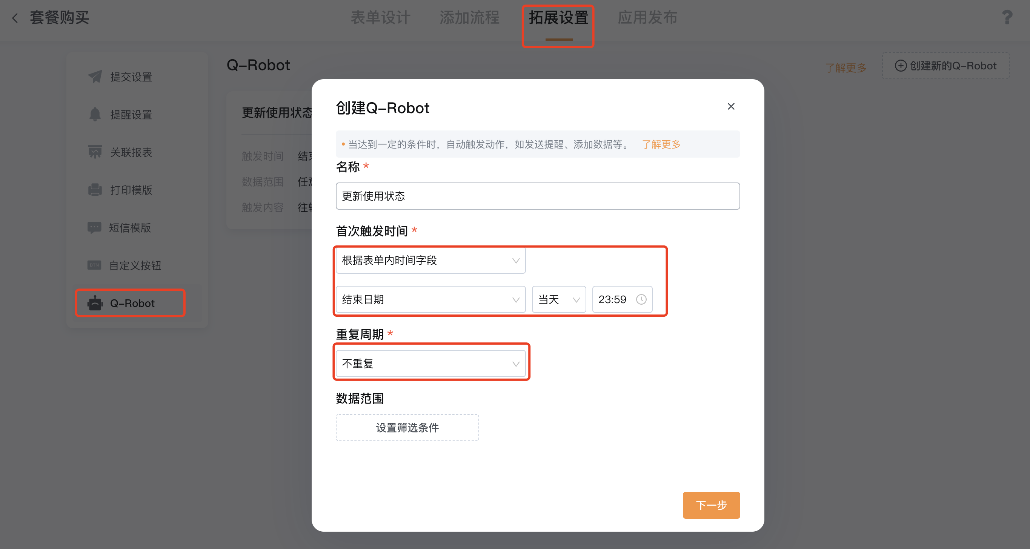This screenshot has height=549, width=1030.
Task: Click the 重复周期 label
Action: pos(360,334)
